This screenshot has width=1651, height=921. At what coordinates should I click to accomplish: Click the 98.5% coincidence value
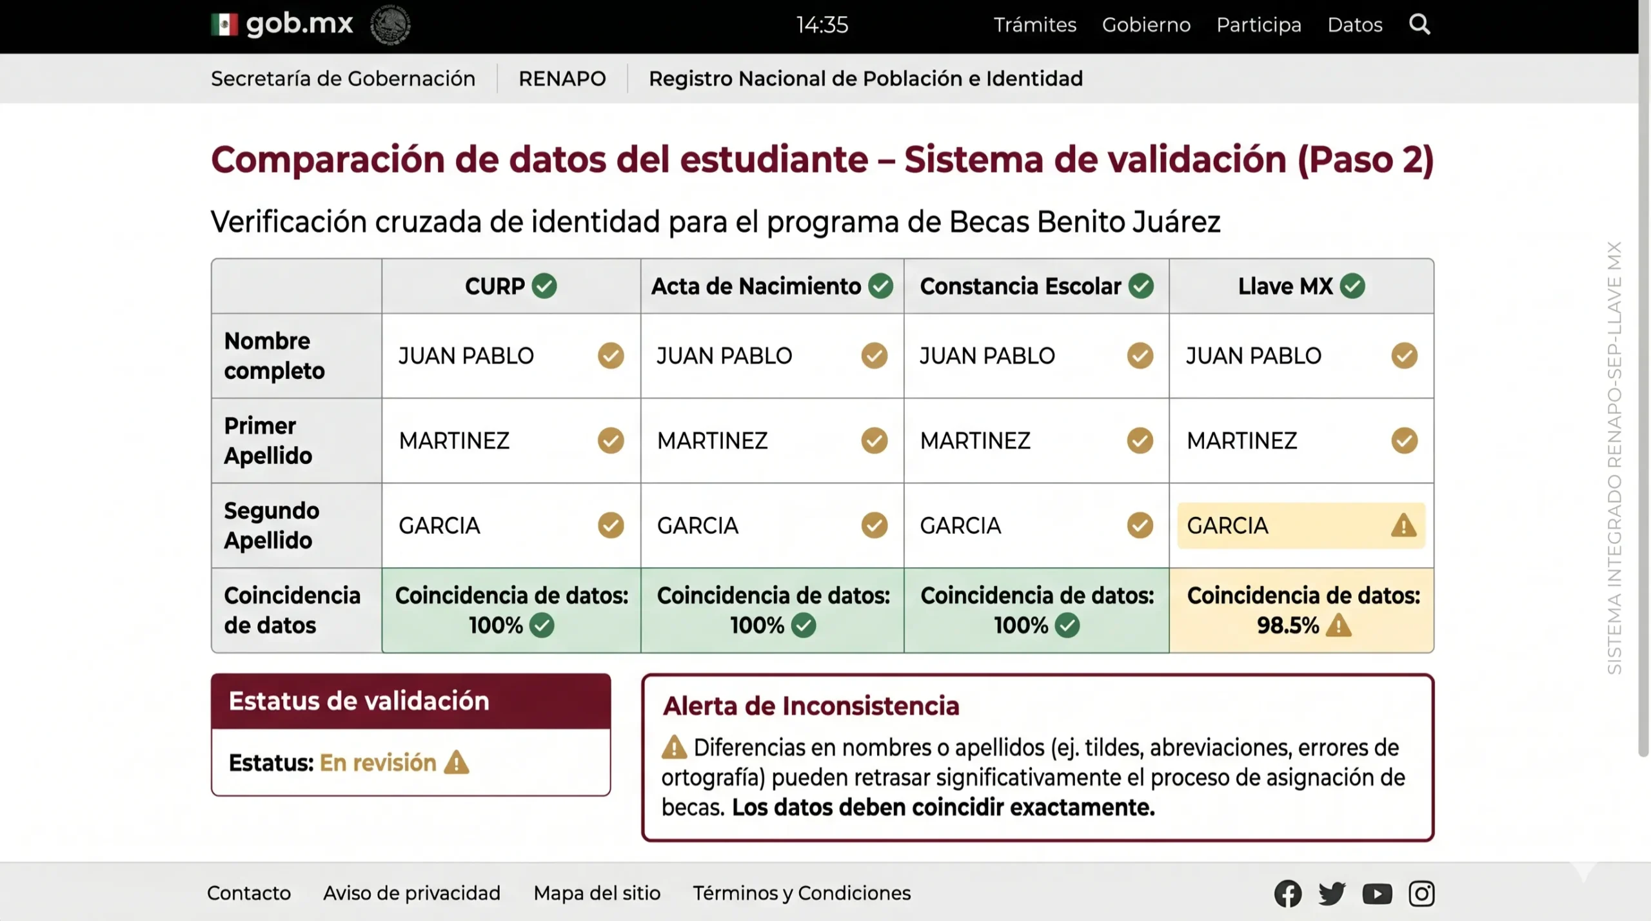[x=1288, y=625]
